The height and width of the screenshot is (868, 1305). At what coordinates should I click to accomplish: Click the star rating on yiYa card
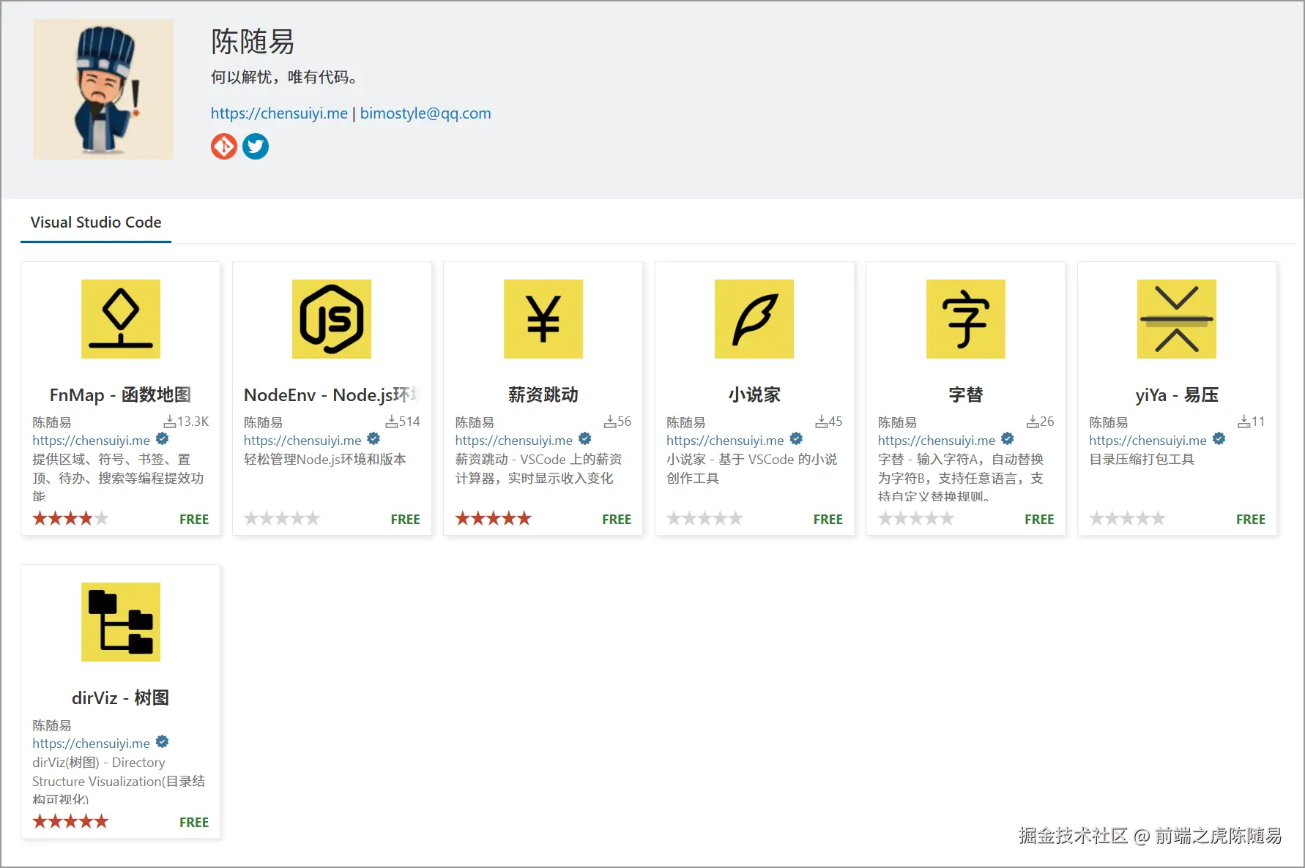point(1127,519)
